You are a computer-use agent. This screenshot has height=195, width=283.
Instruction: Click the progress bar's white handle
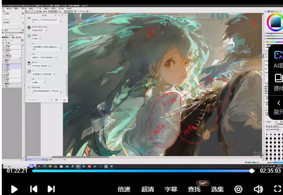click(x=252, y=171)
